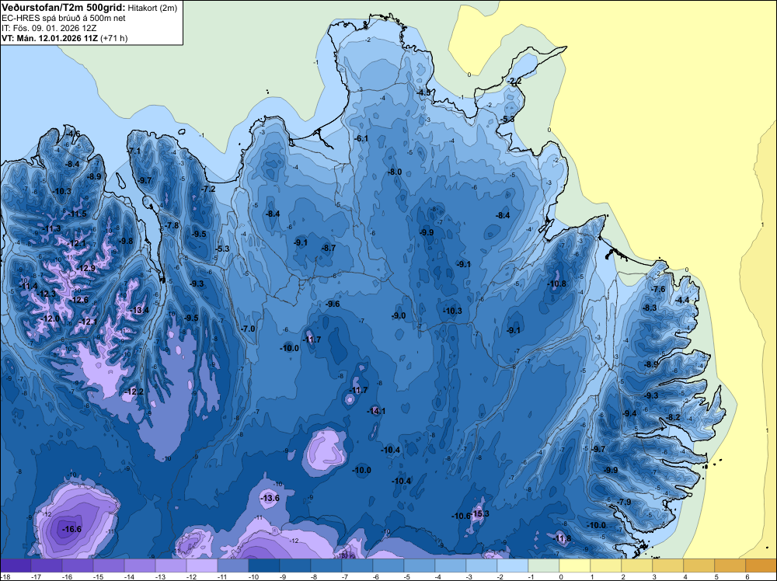
Task: Click the -11.8 temperature reading
Action: tap(562, 539)
